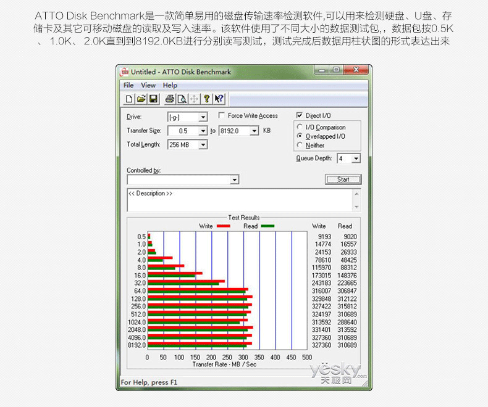The width and height of the screenshot is (488, 407).
Task: Expand the Queue Depth dropdown
Action: point(356,158)
